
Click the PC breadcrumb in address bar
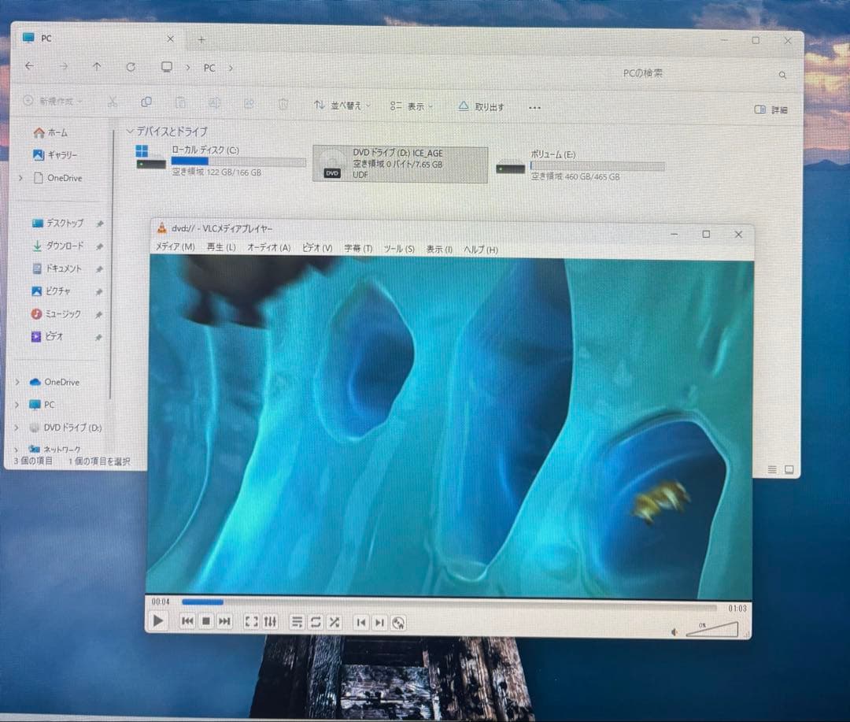tap(209, 68)
